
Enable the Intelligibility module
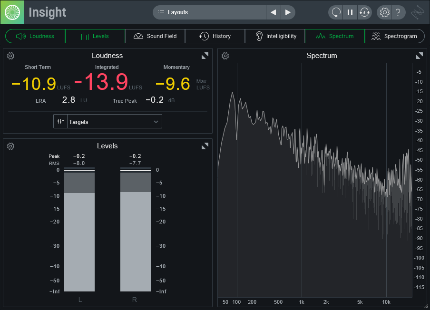[x=275, y=36]
